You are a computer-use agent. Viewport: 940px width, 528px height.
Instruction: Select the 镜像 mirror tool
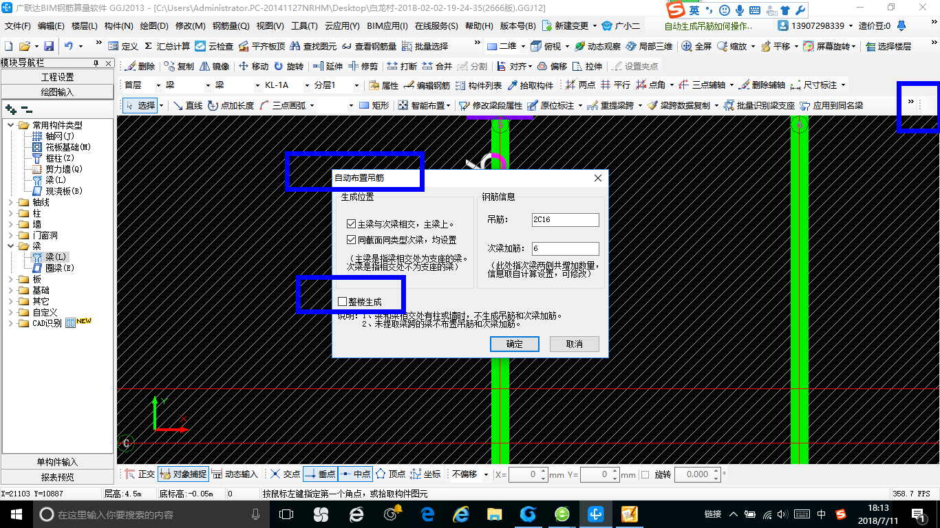[x=214, y=67]
